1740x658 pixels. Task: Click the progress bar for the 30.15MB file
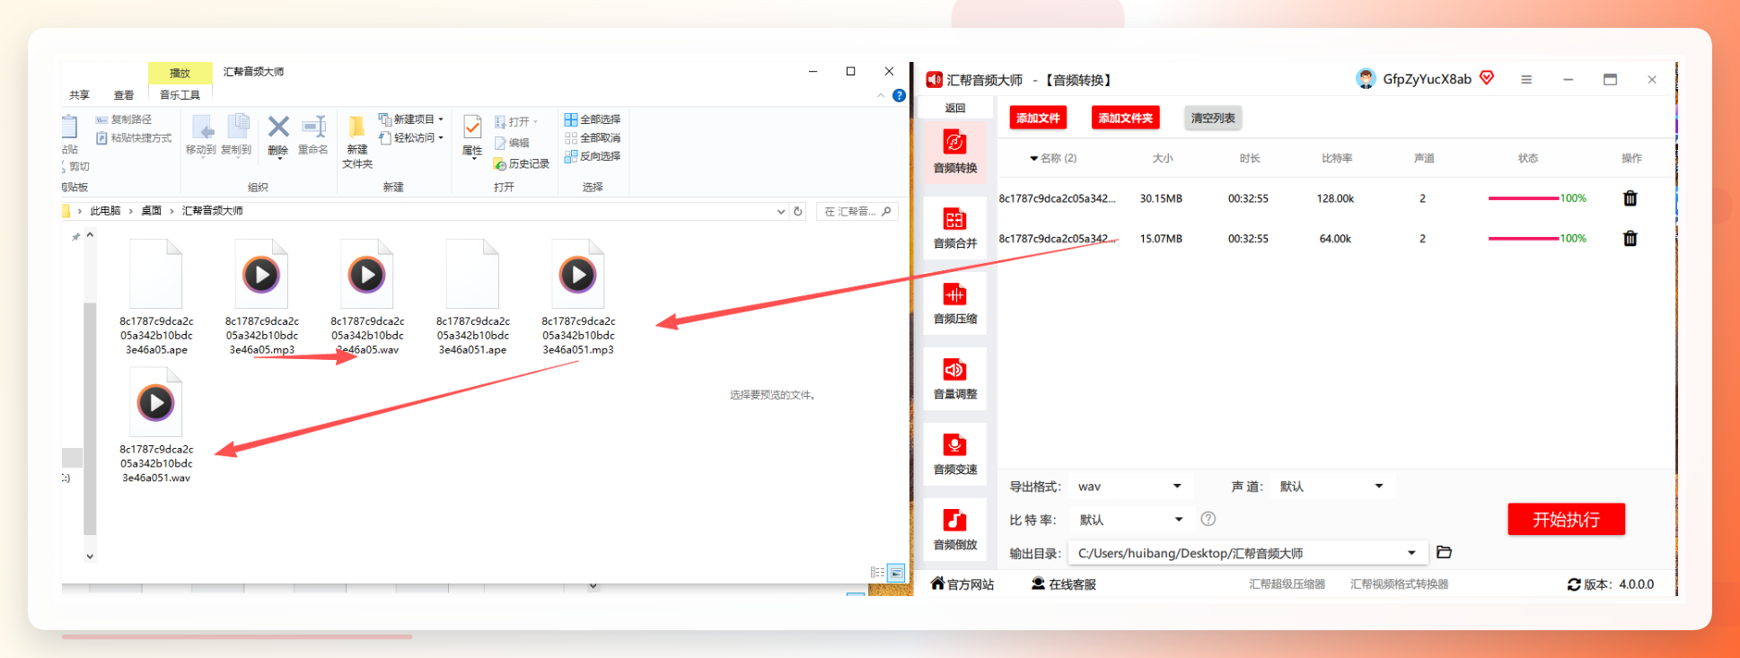(1523, 198)
